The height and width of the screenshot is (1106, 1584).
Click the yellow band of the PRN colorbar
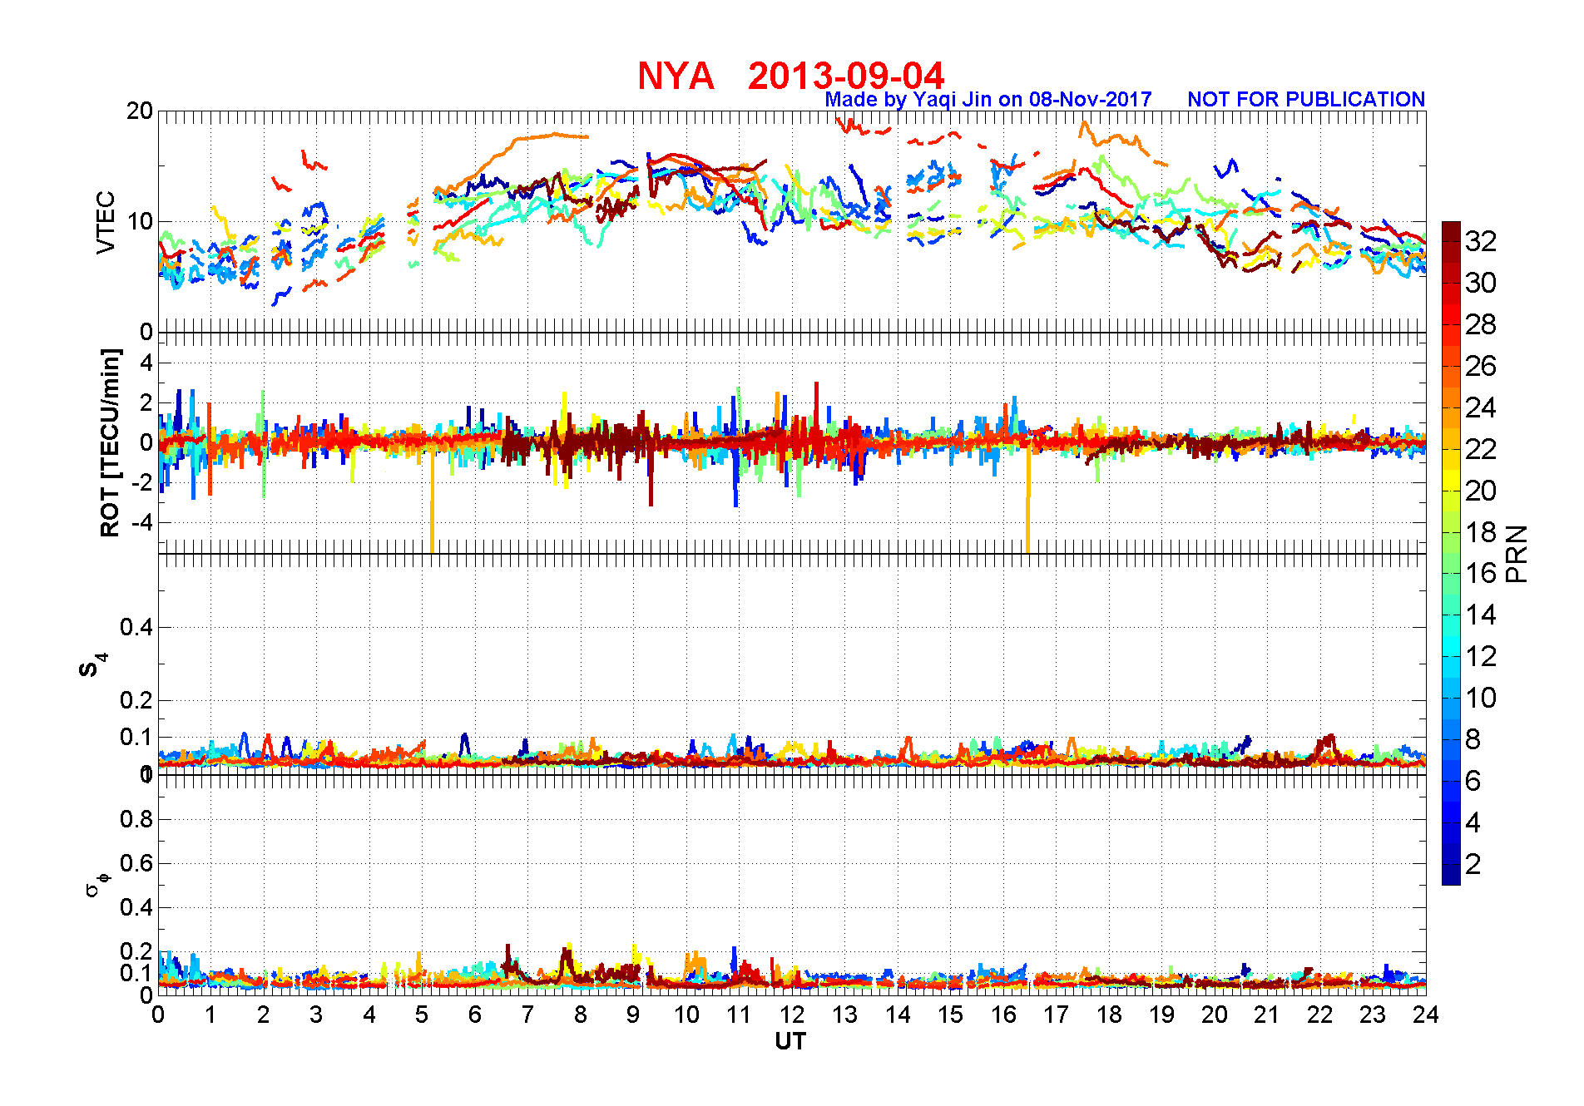click(1451, 481)
